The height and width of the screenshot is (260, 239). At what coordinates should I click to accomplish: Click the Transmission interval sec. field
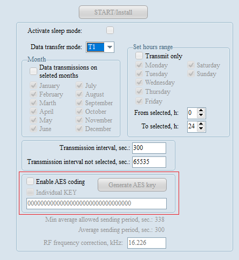point(149,148)
